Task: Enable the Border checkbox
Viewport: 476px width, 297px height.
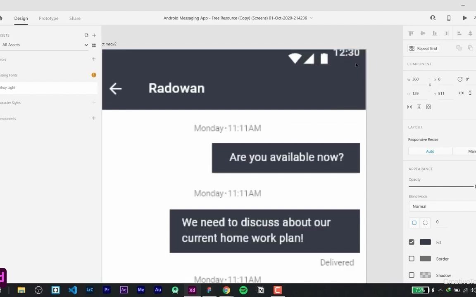Action: (x=412, y=259)
